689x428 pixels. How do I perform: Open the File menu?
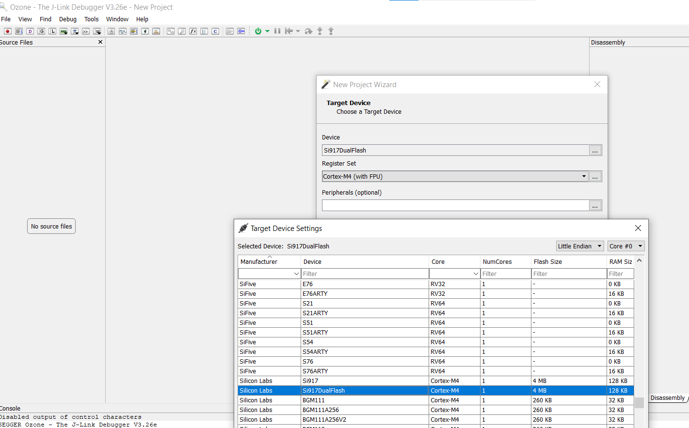click(6, 19)
